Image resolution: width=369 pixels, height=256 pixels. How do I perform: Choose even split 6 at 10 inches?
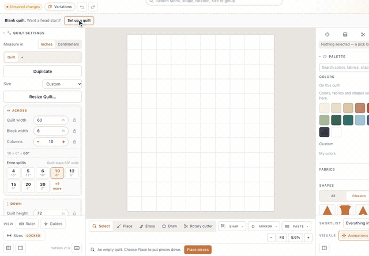coord(43,173)
